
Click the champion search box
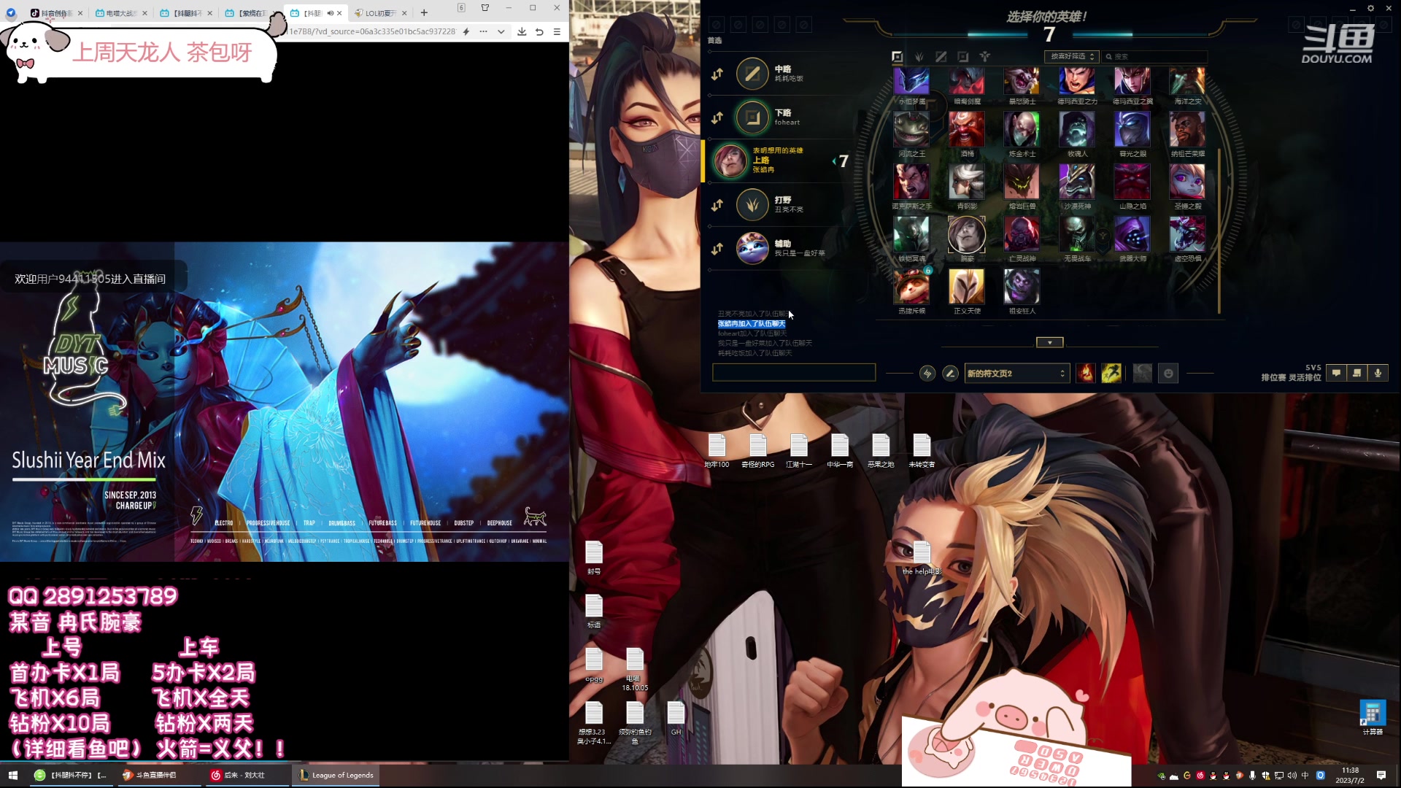tap(1155, 57)
